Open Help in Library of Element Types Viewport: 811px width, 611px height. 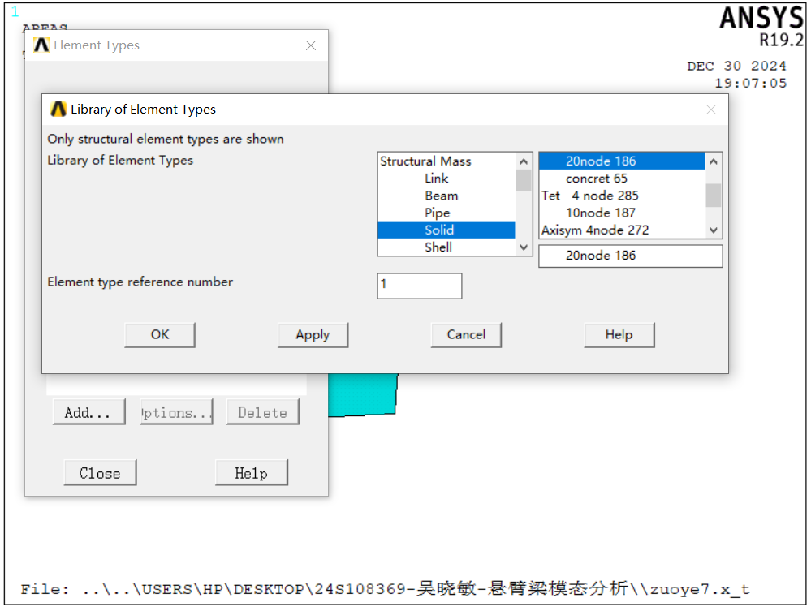pos(619,335)
